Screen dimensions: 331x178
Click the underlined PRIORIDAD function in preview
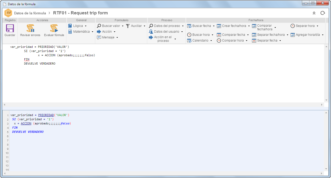46,115
